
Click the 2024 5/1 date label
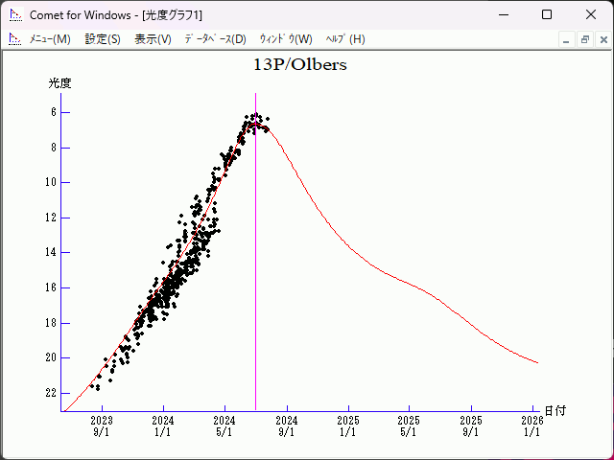point(224,426)
